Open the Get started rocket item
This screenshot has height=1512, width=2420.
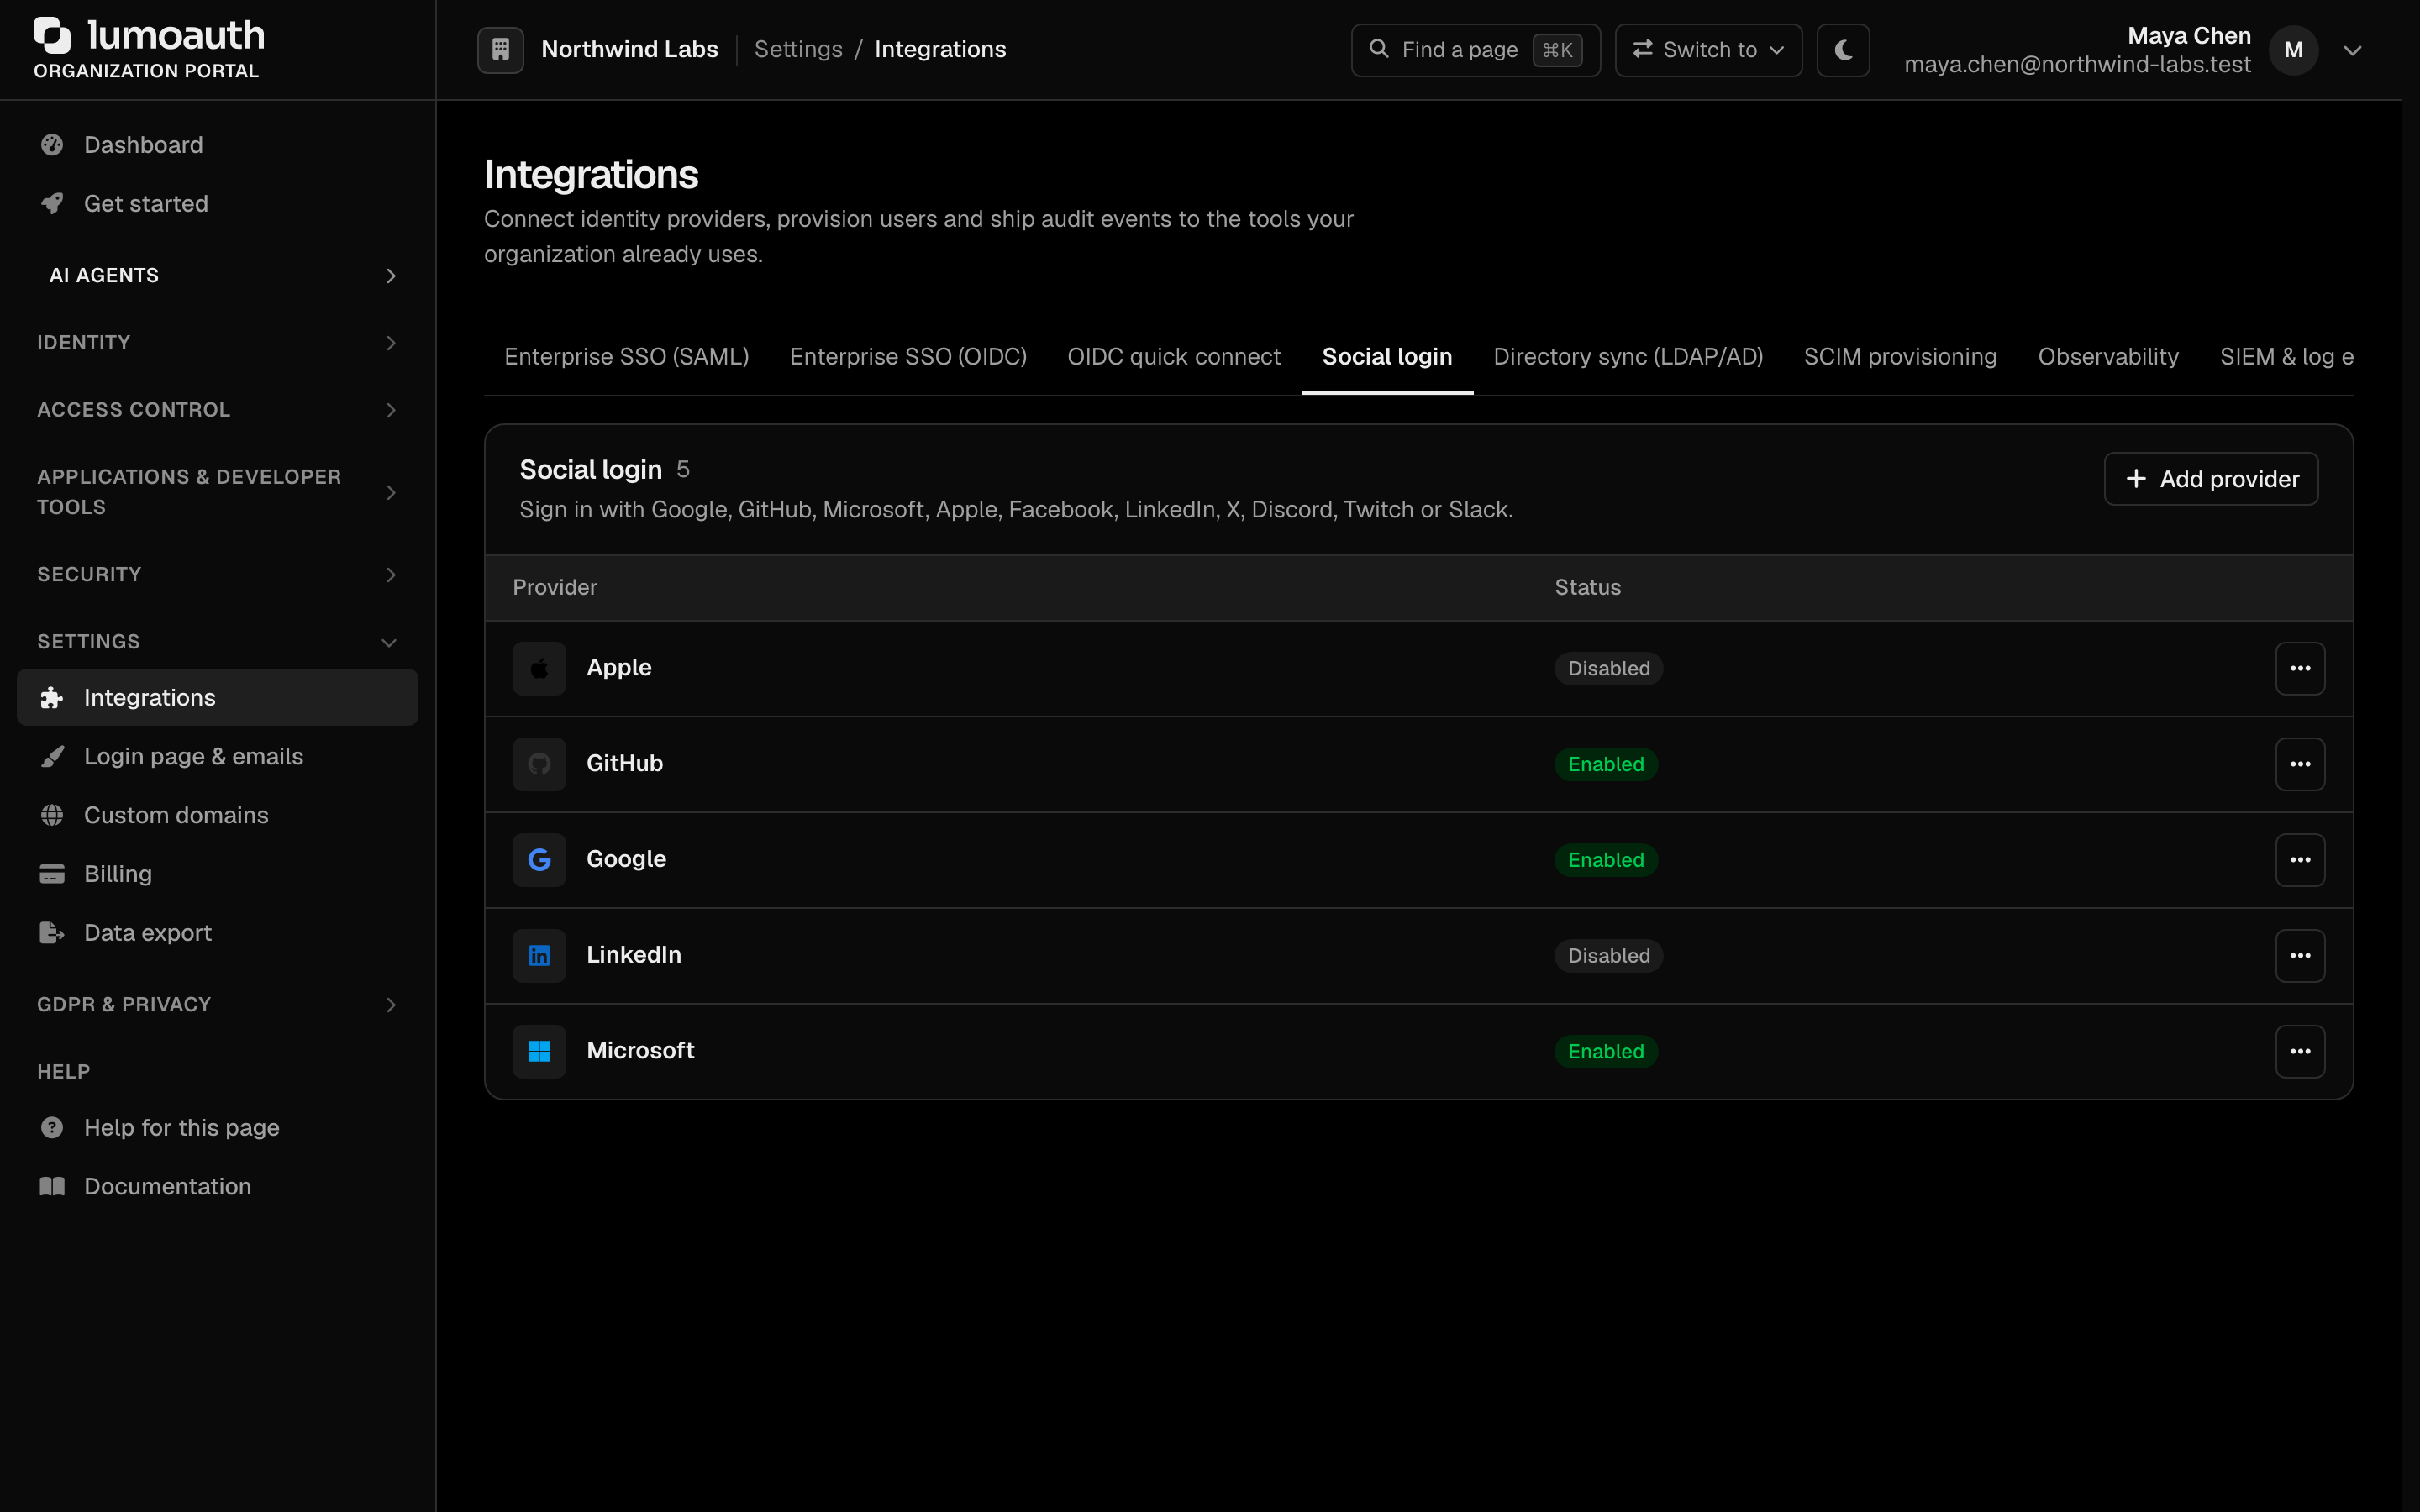(x=217, y=204)
